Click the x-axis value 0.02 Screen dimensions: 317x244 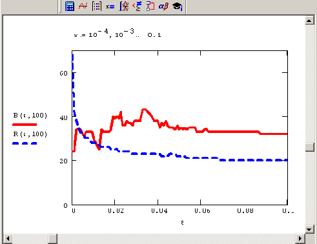(x=116, y=210)
